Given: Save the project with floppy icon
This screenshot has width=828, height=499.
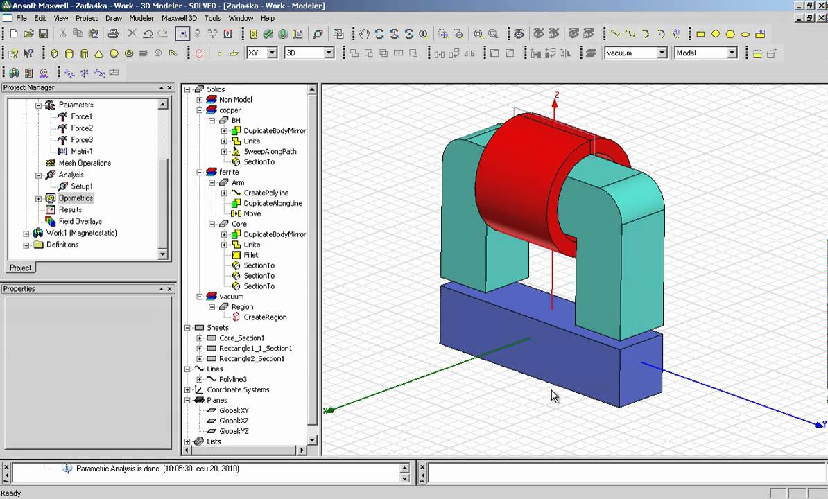Looking at the screenshot, I should [x=43, y=34].
